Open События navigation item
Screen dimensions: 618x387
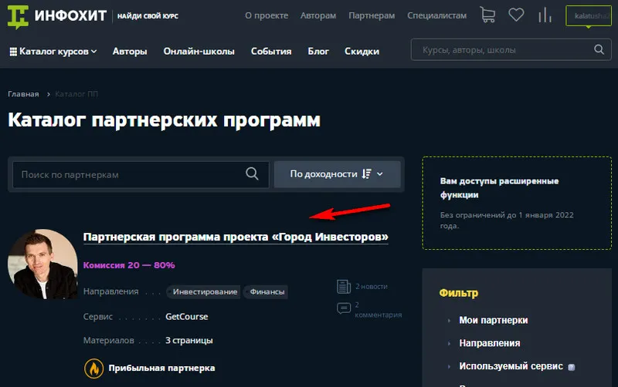pyautogui.click(x=271, y=52)
